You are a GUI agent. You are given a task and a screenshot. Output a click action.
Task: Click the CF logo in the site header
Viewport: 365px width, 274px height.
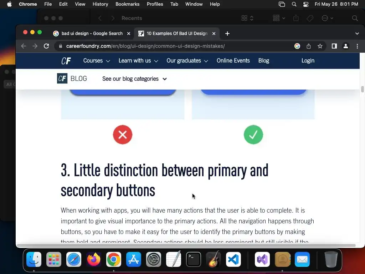(66, 61)
